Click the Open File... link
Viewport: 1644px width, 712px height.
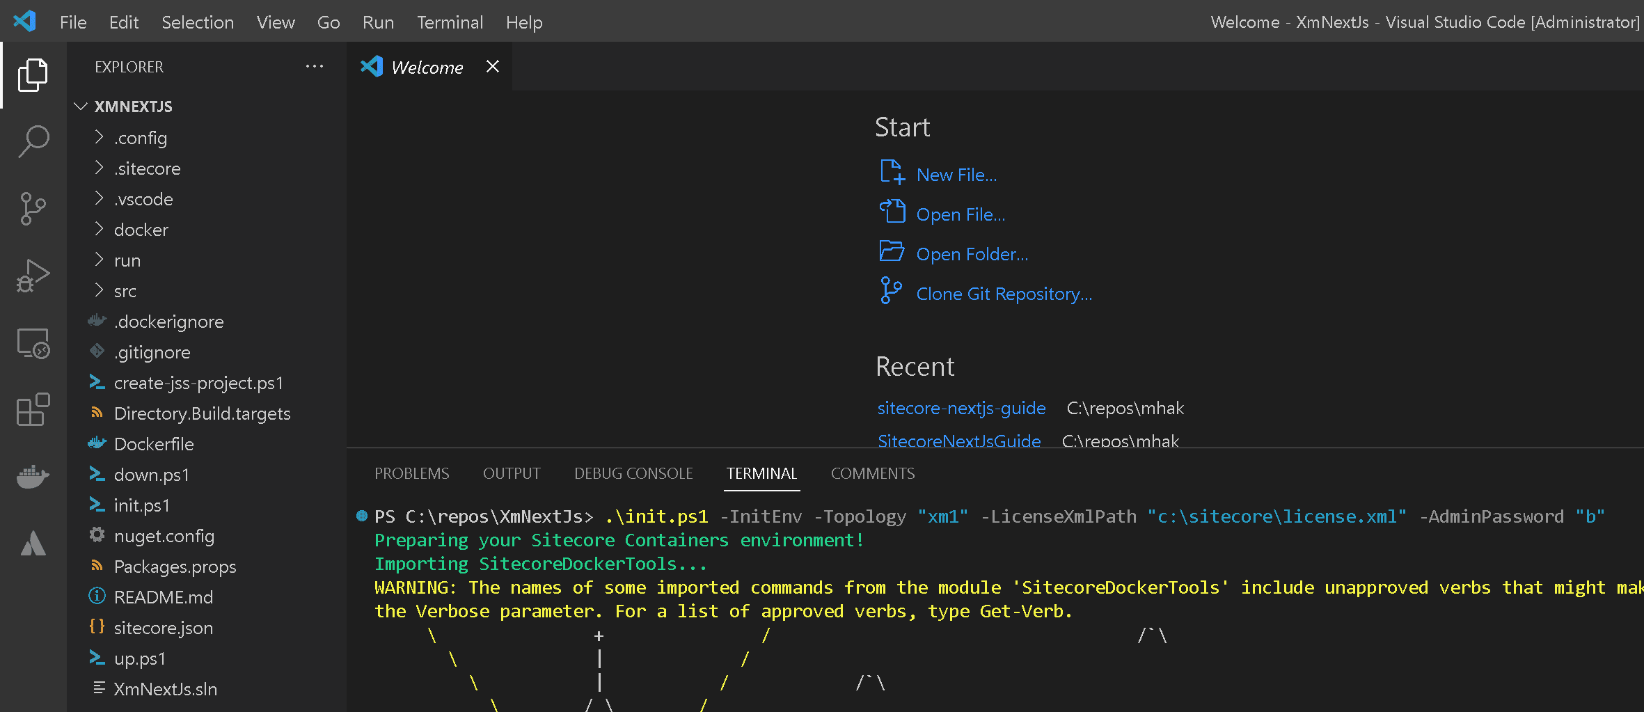click(x=961, y=214)
